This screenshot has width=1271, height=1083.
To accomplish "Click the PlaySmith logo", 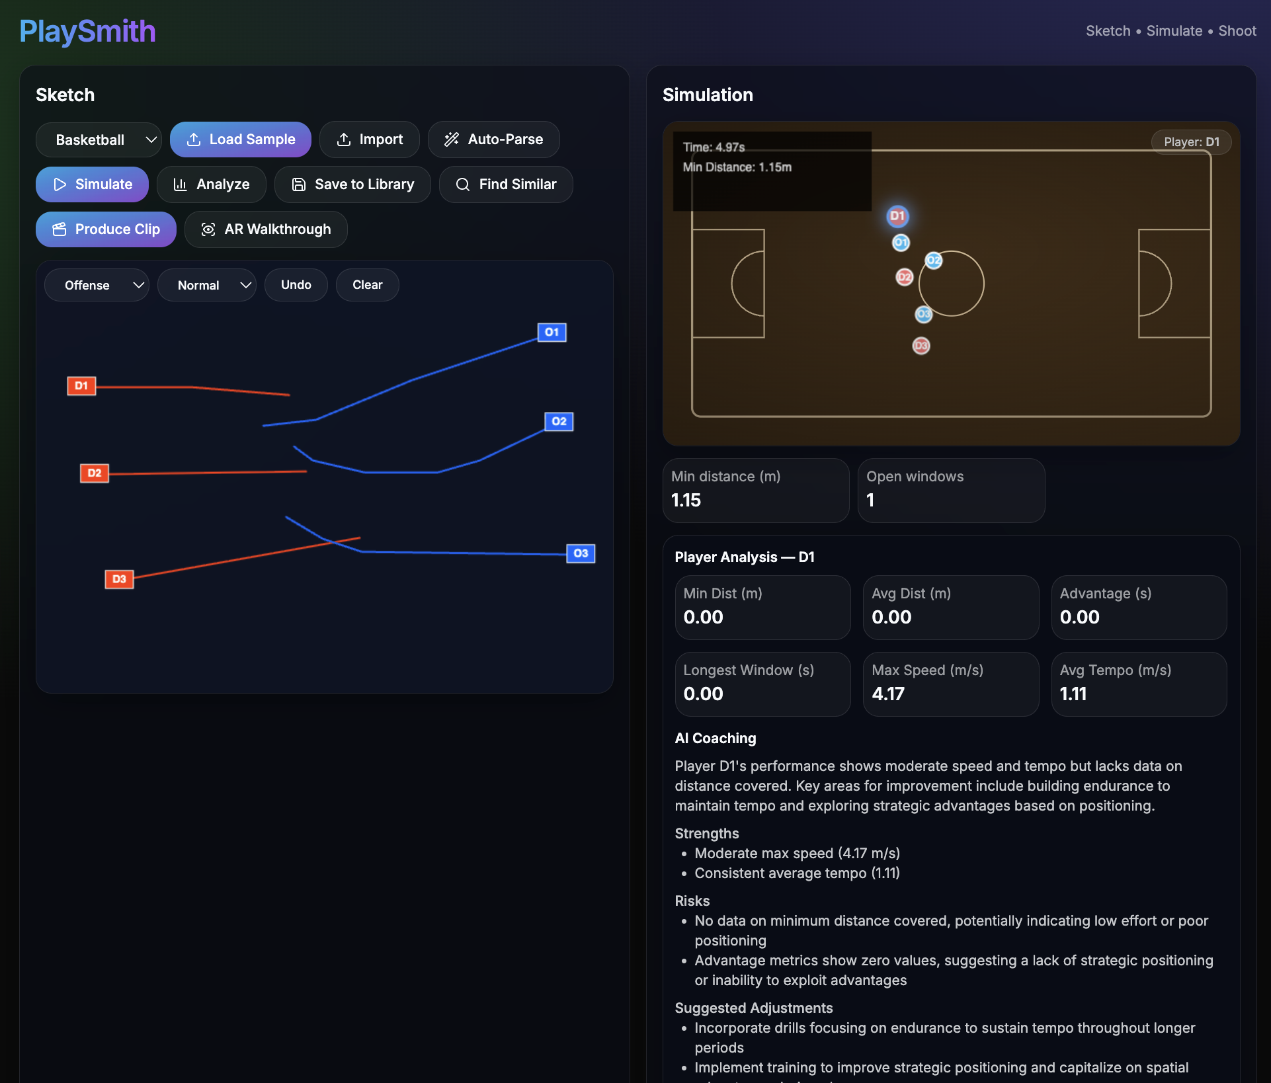I will 87,31.
